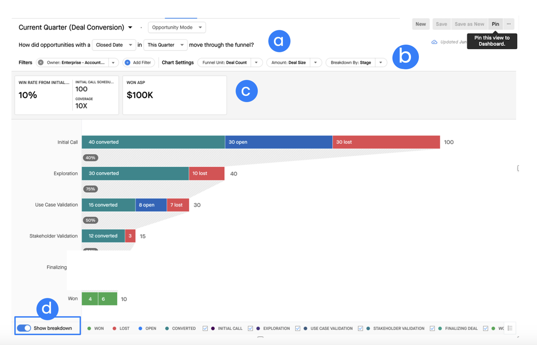Click the 30 open bar segment
The image size is (537, 345).
coord(279,142)
